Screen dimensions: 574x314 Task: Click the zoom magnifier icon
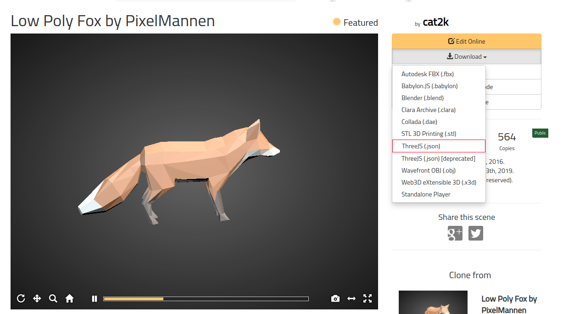53,299
